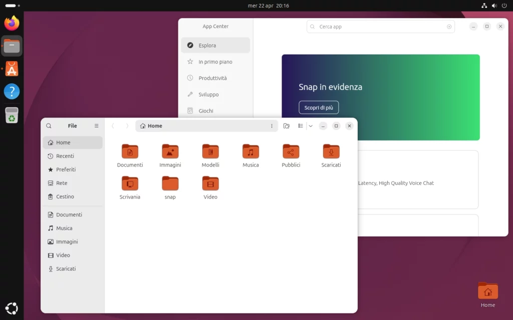Click the Cerca app search field

tap(380, 26)
